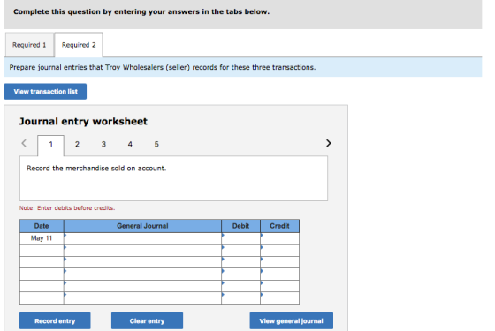
Task: Switch to the Required 1 tab
Action: [29, 45]
